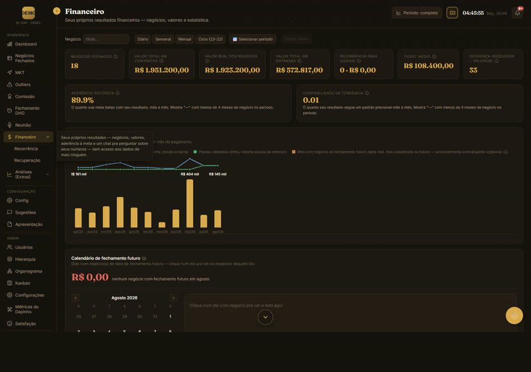Show info for Valor Total em Entradas
531x372 pixels.
point(299,61)
